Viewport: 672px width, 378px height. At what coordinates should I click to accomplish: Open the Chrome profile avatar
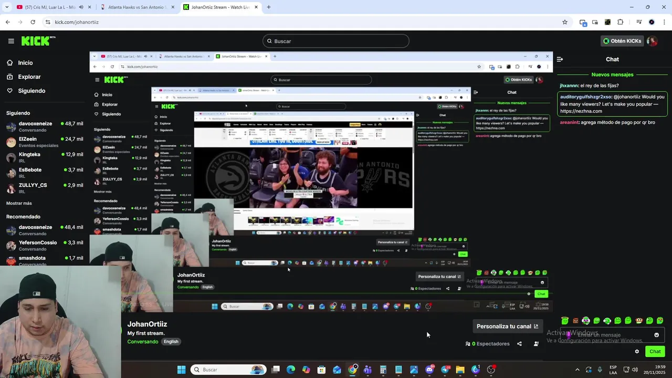click(x=652, y=22)
